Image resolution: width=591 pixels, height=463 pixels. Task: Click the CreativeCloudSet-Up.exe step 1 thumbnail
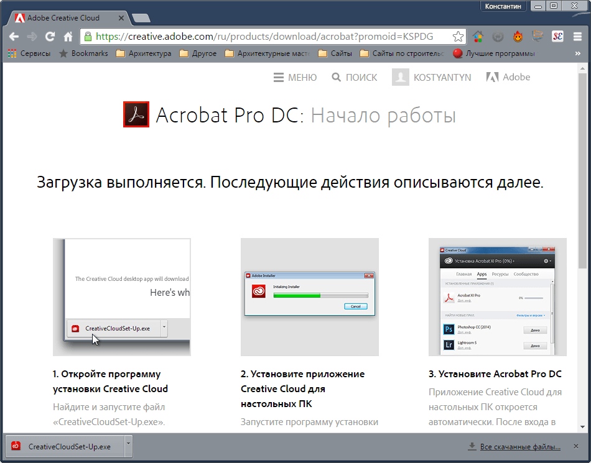point(122,297)
